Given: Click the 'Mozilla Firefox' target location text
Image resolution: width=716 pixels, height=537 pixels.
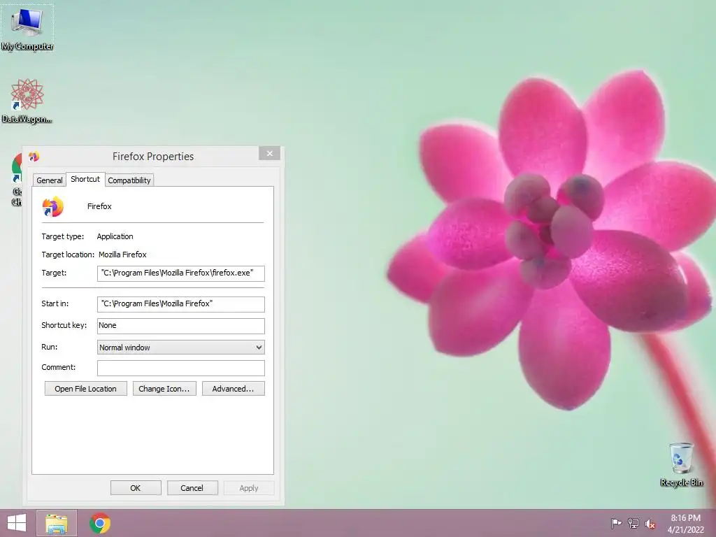Looking at the screenshot, I should click(122, 255).
